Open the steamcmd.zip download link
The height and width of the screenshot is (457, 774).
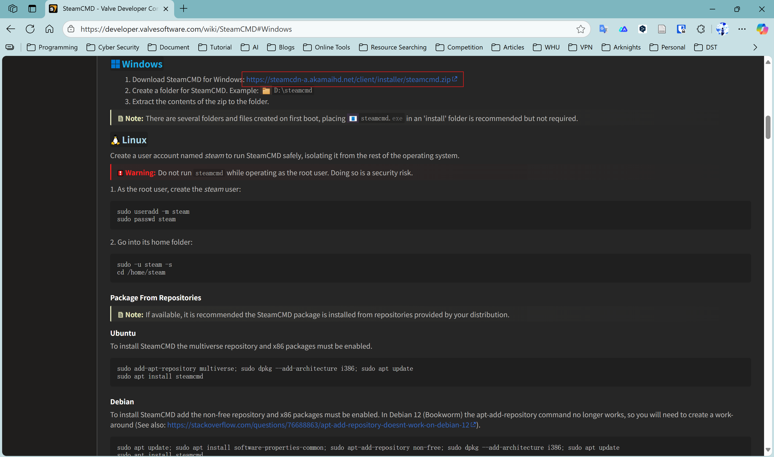[x=348, y=80]
